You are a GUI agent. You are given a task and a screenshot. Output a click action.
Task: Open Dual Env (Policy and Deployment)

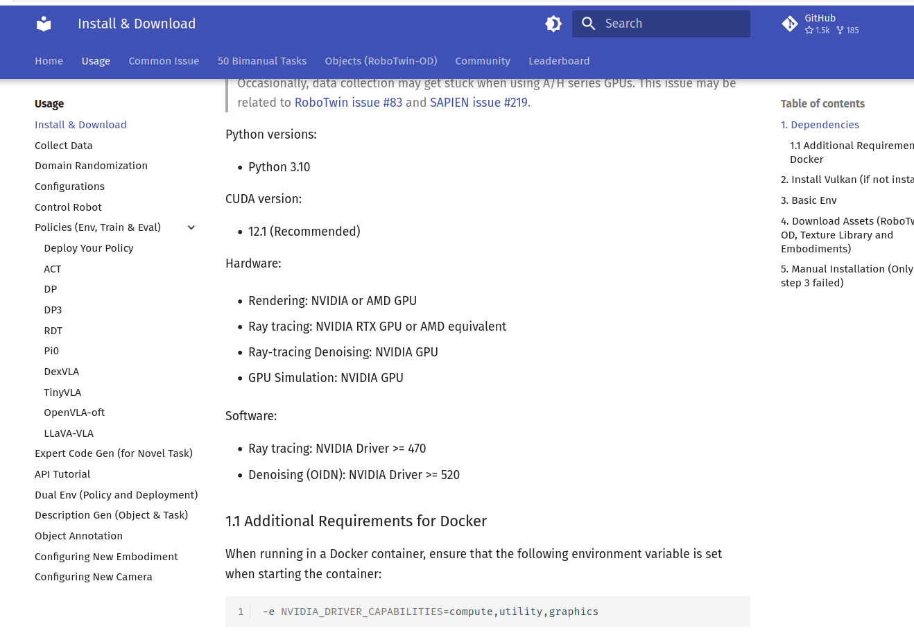click(x=117, y=495)
